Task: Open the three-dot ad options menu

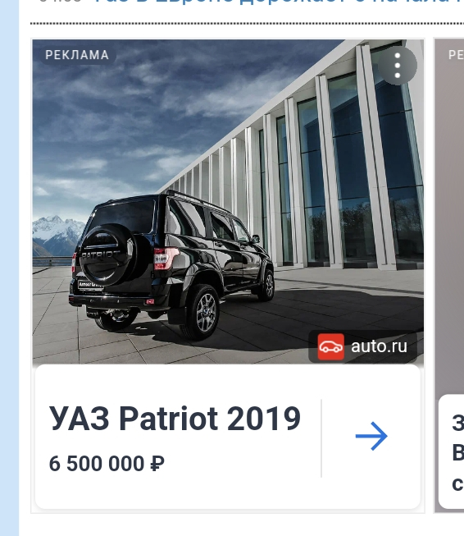Action: tap(397, 66)
